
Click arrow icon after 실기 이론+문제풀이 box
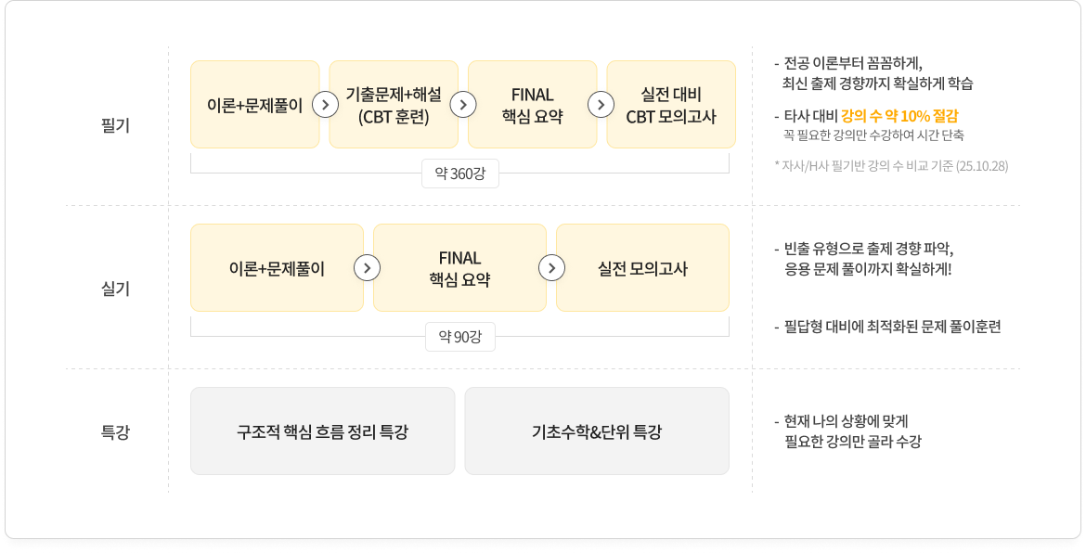click(368, 268)
